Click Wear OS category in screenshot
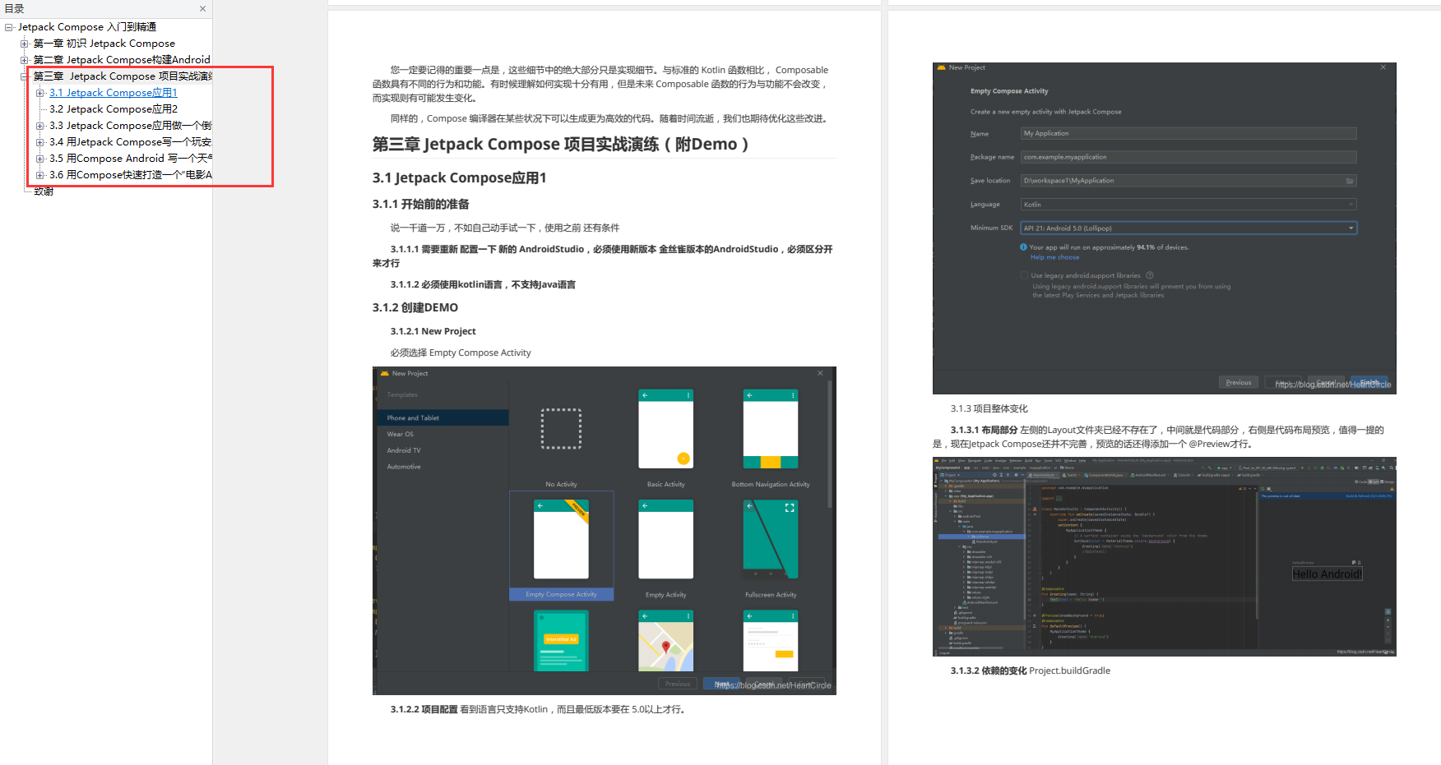 click(401, 434)
